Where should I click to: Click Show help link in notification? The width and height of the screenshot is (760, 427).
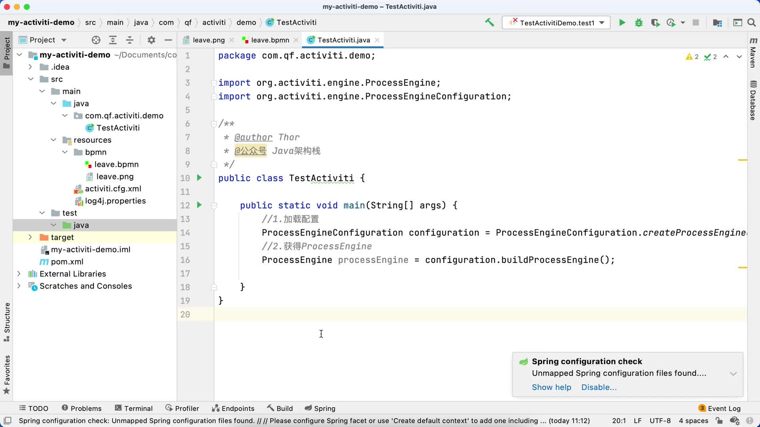point(551,387)
